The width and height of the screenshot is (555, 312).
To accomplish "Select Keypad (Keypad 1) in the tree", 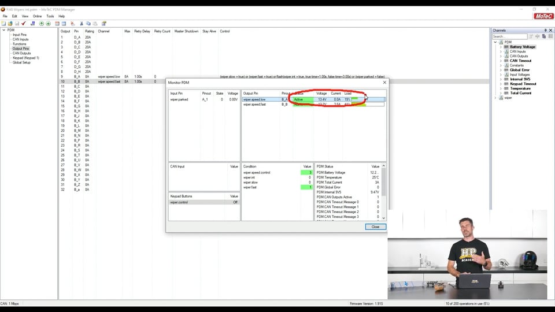I will point(26,58).
